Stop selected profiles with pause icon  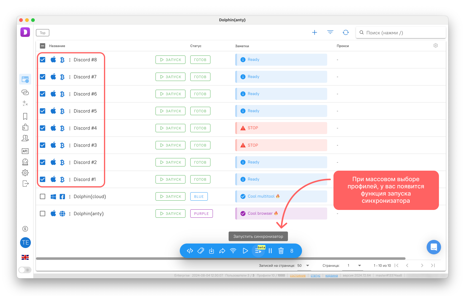(270, 251)
